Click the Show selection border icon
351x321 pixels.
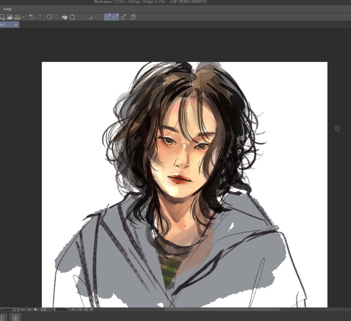click(98, 17)
